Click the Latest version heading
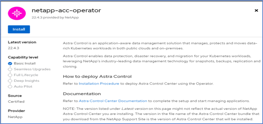The width and height of the screenshot is (263, 124). pyautogui.click(x=22, y=42)
